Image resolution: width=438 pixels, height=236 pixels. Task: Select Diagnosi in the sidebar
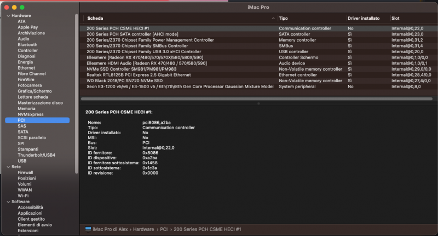click(26, 56)
